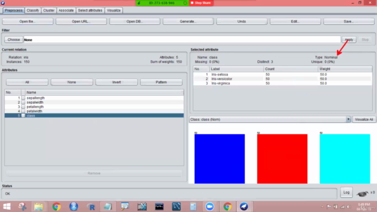
Task: Open the second Chrome taskbar icon
Action: coord(227,207)
